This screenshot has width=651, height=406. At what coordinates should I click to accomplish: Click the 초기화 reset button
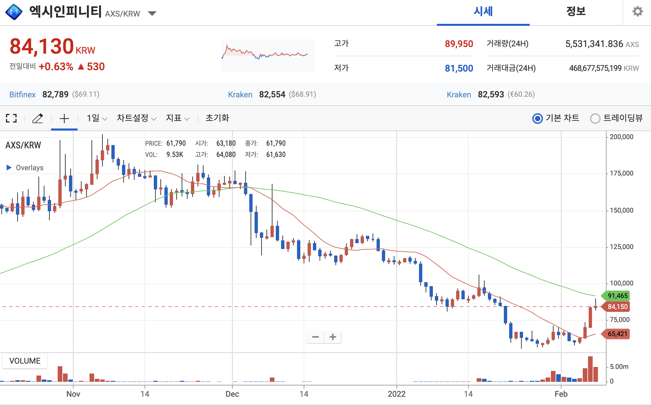click(217, 118)
